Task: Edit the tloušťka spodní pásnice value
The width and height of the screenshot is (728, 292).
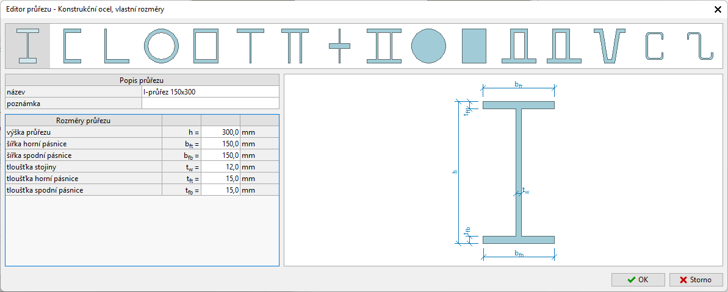Action: (x=220, y=190)
